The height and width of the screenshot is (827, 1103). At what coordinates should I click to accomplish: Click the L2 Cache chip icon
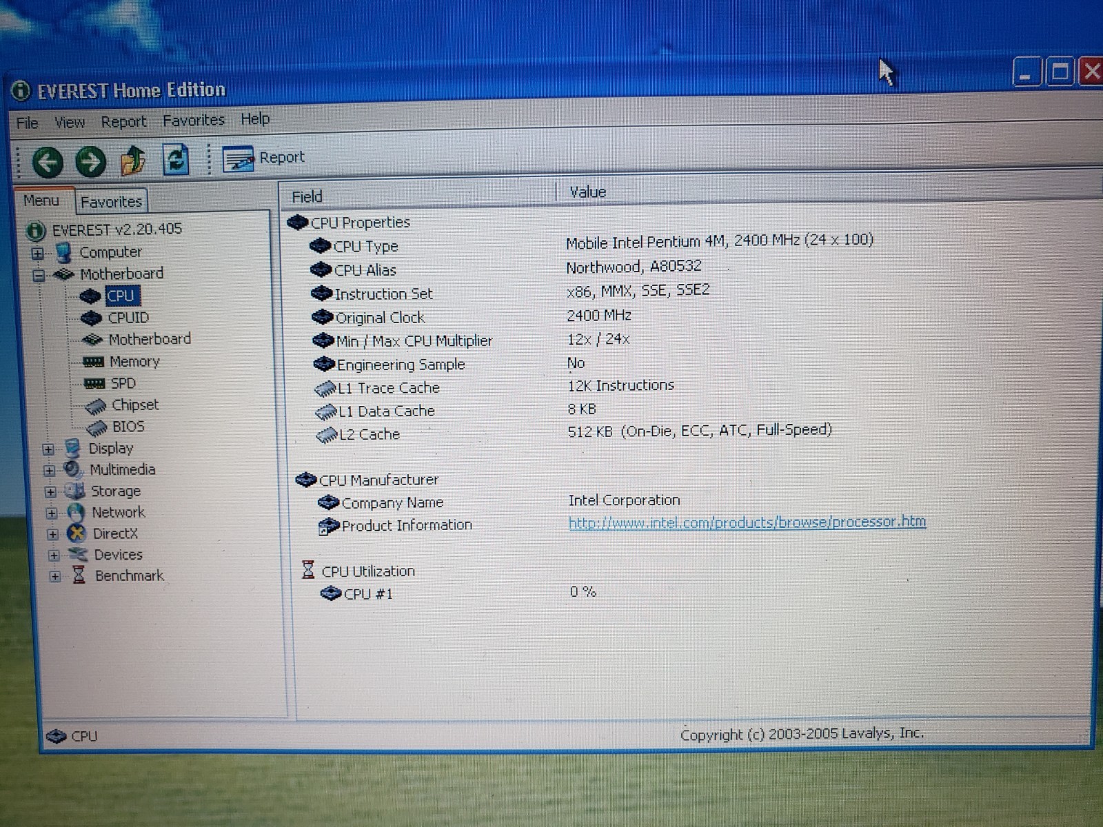(326, 436)
